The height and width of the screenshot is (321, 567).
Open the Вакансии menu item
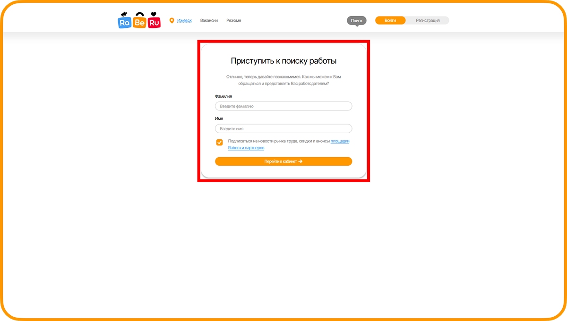click(x=209, y=20)
